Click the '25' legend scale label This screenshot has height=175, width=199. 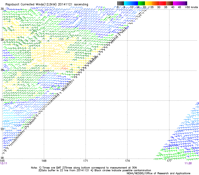[x=152, y=7]
